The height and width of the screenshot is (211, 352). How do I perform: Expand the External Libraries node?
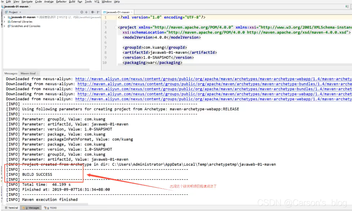click(4, 22)
